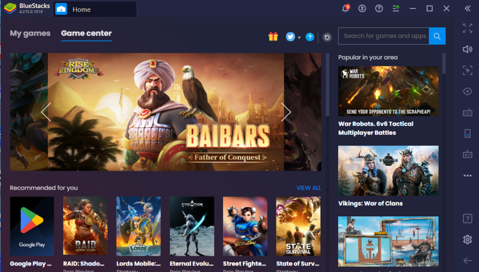Open keyboard game controls icon

467,112
